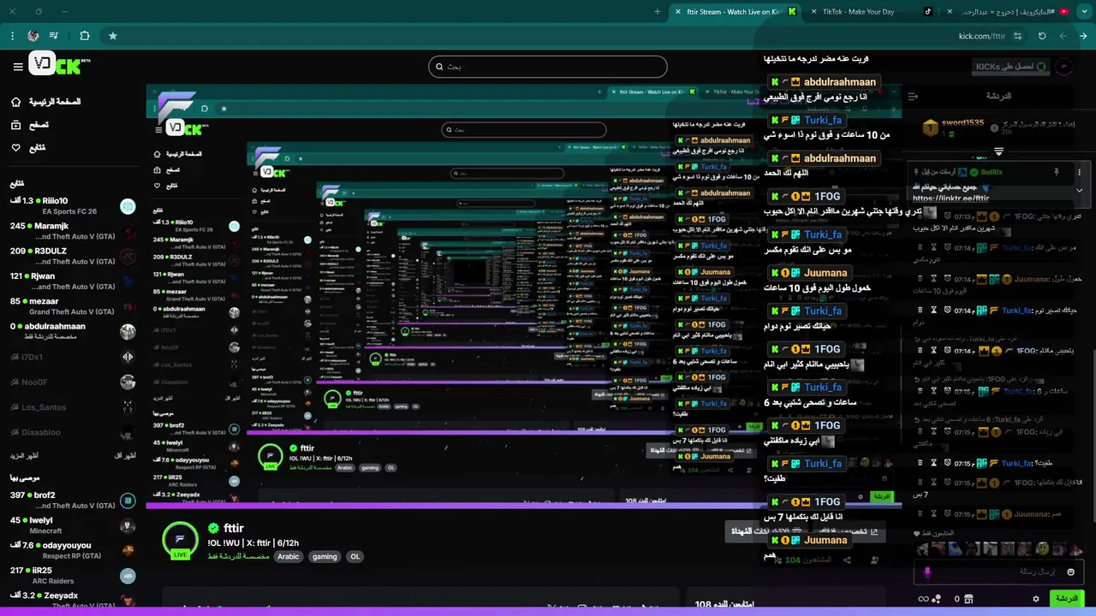The height and width of the screenshot is (616, 1096).
Task: Click Riiio10 avatar thumbnail
Action: pos(128,206)
